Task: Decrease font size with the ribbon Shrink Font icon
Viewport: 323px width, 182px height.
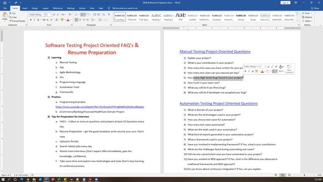Action: tap(58, 15)
